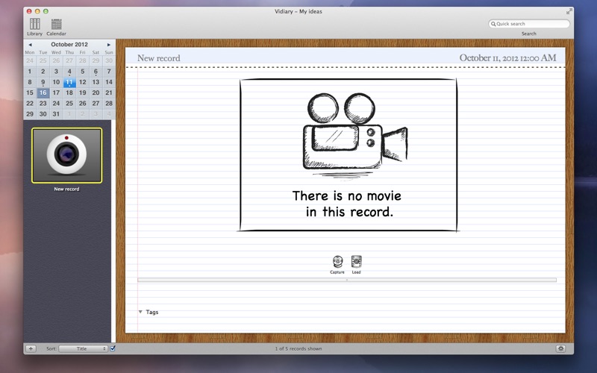This screenshot has width=597, height=373.
Task: Click the Search label under the search field
Action: tap(529, 34)
